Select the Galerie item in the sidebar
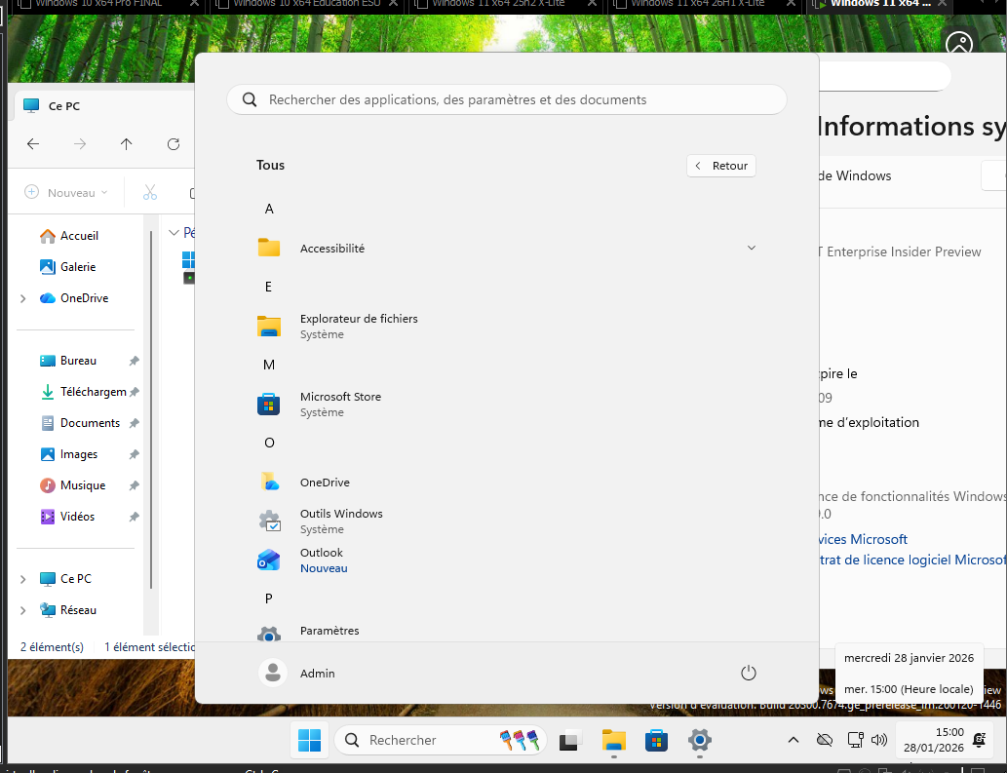This screenshot has height=773, width=1007. (x=77, y=267)
